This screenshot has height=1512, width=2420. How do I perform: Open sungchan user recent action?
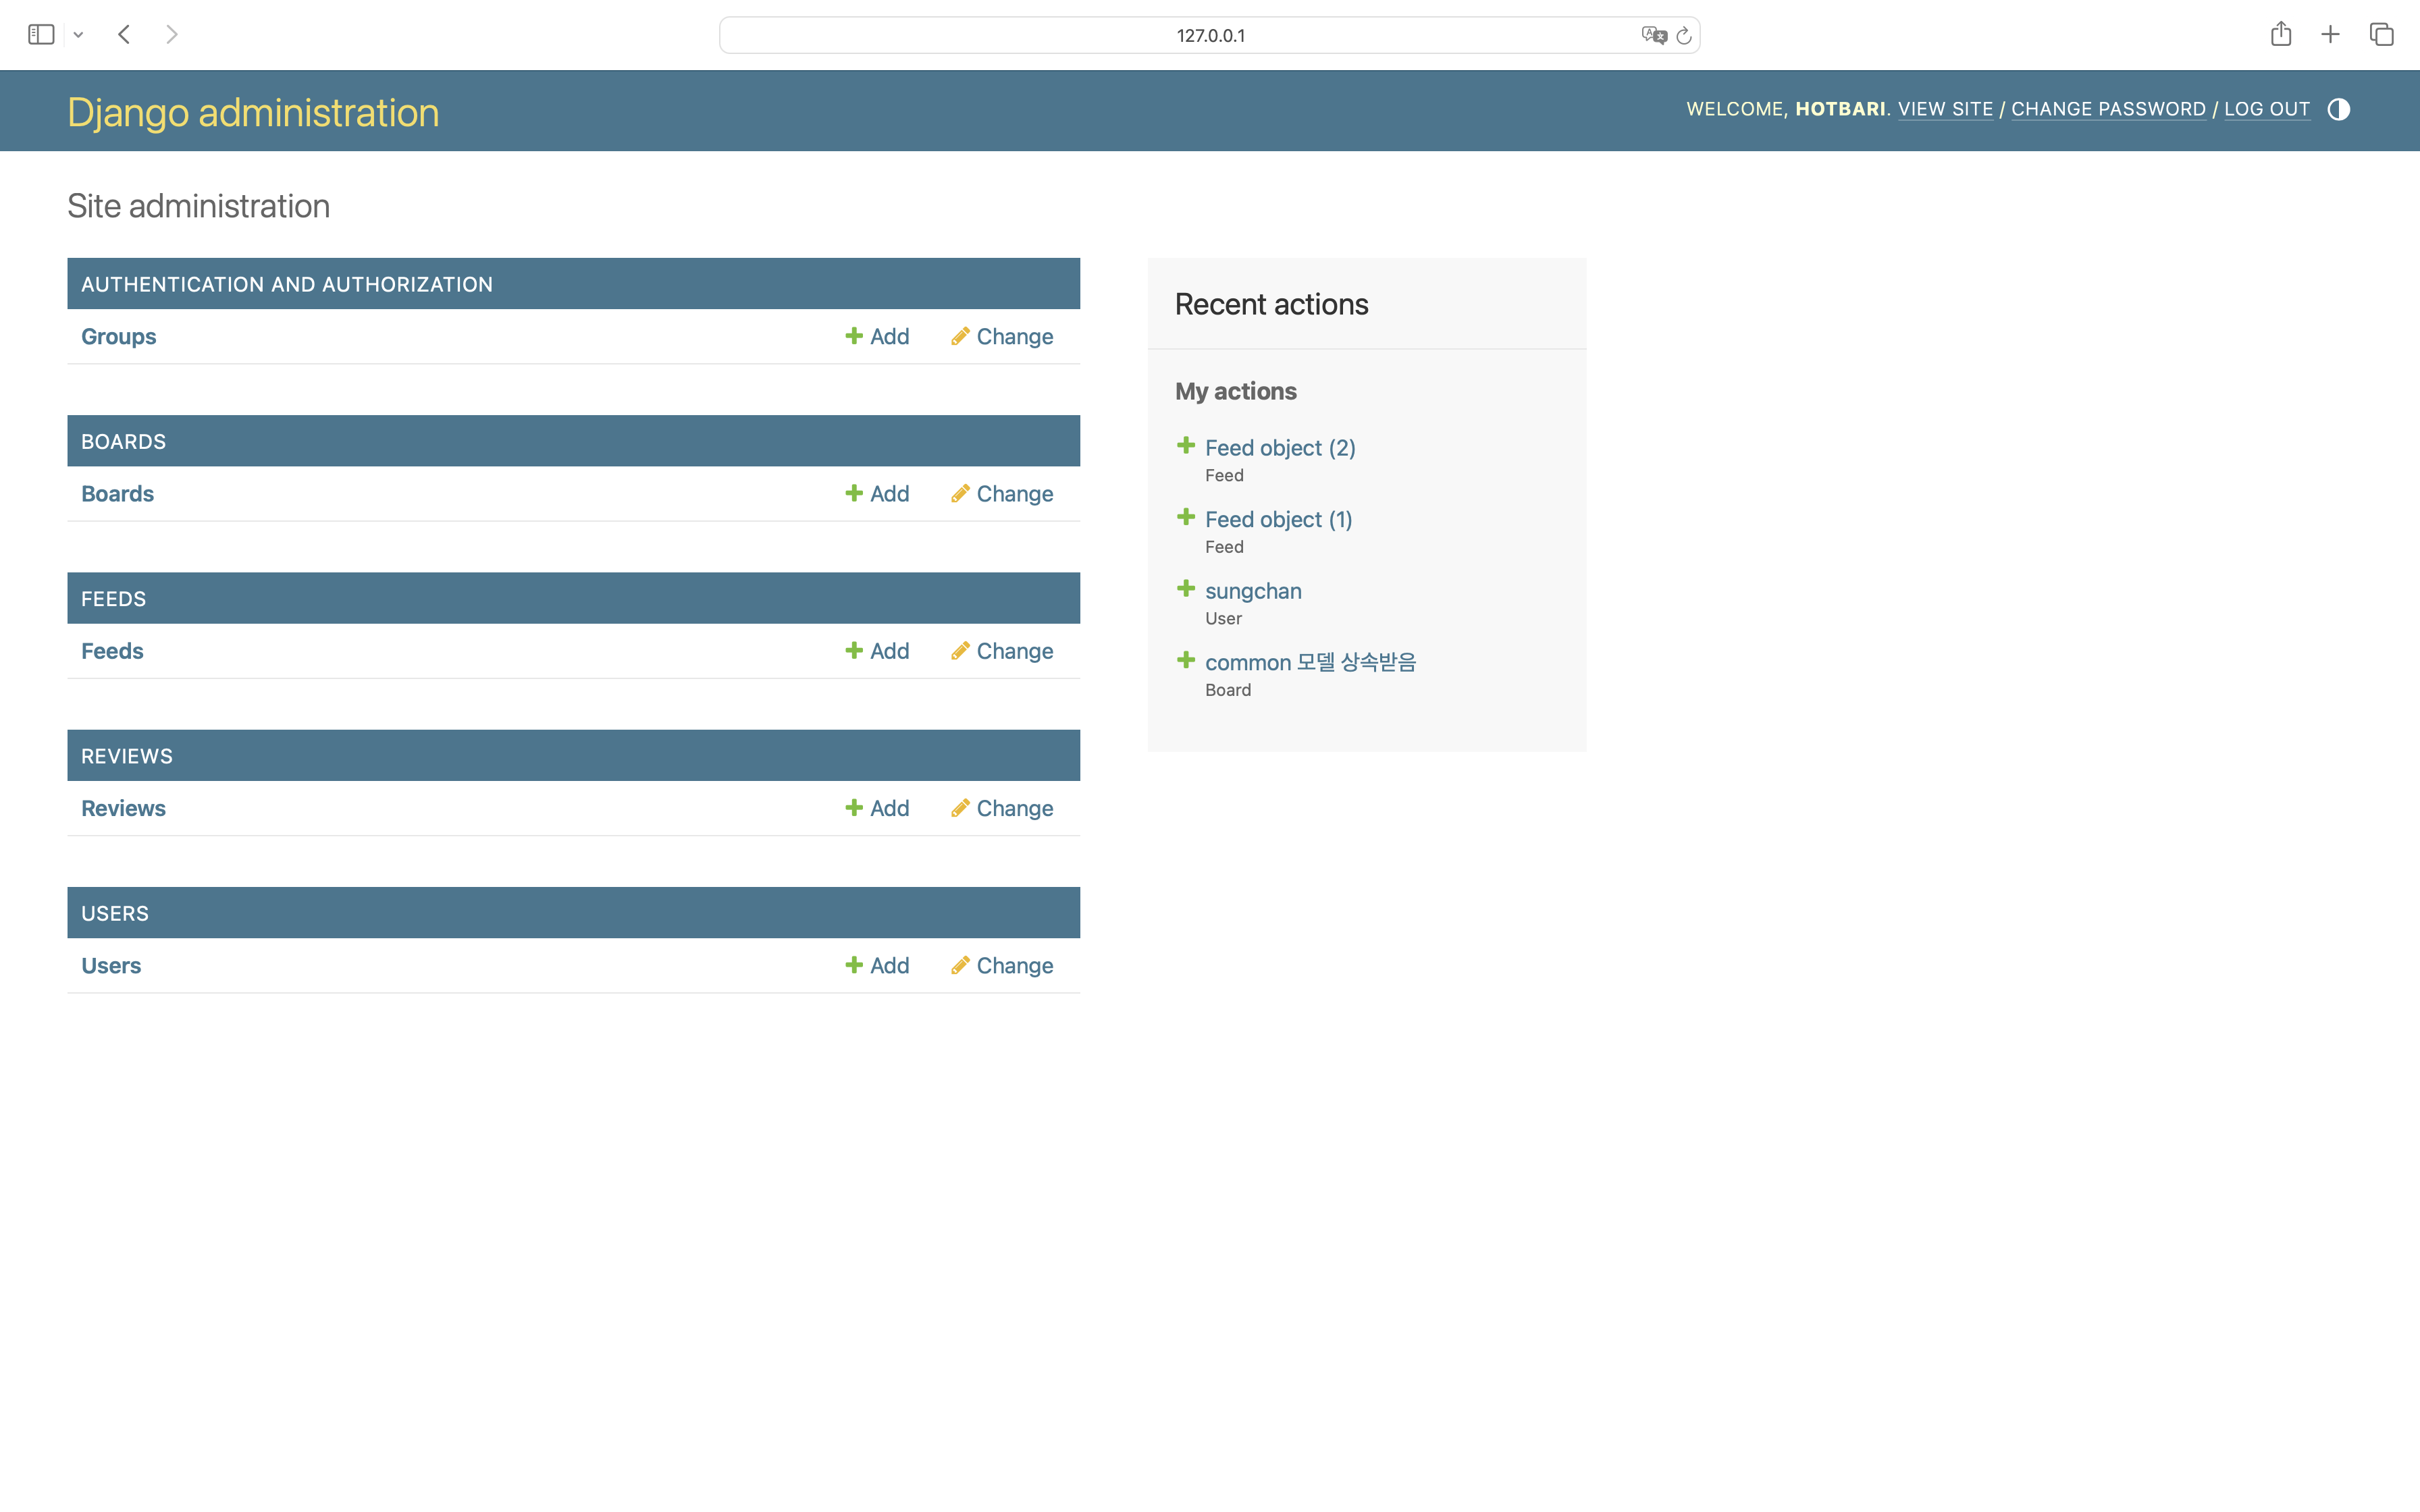1253,591
